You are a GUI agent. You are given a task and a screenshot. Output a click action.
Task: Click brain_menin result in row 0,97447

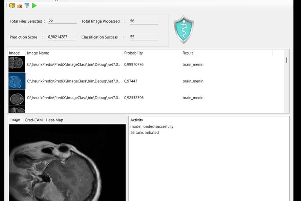point(193,81)
